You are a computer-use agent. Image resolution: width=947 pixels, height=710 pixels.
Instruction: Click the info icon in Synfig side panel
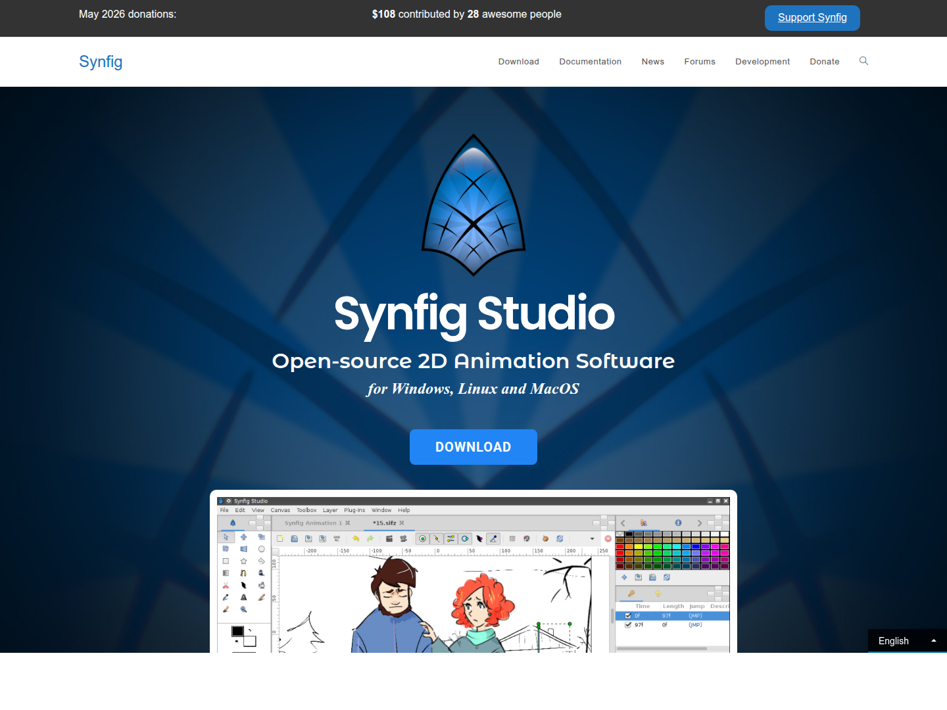[678, 523]
